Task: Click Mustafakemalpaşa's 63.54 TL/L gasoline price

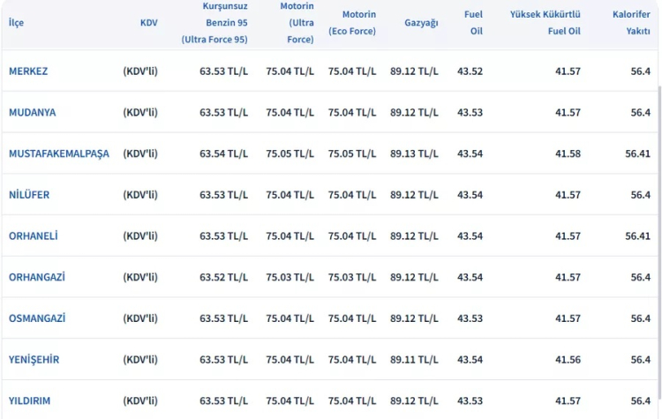Action: (x=223, y=153)
